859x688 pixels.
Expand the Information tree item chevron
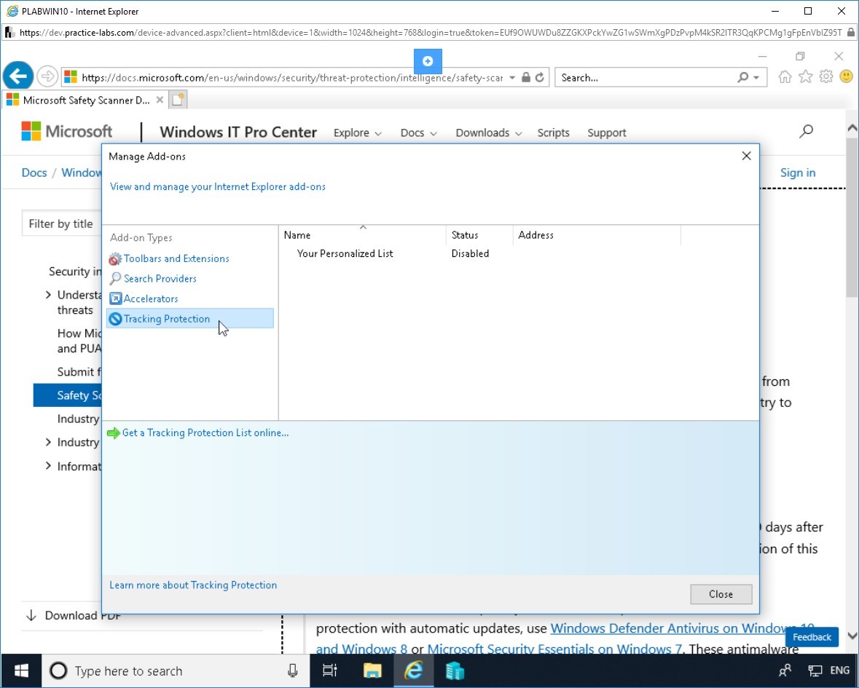[48, 467]
